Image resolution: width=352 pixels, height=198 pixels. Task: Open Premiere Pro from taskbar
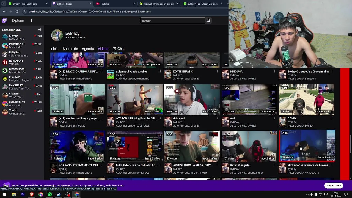[x=23, y=194]
